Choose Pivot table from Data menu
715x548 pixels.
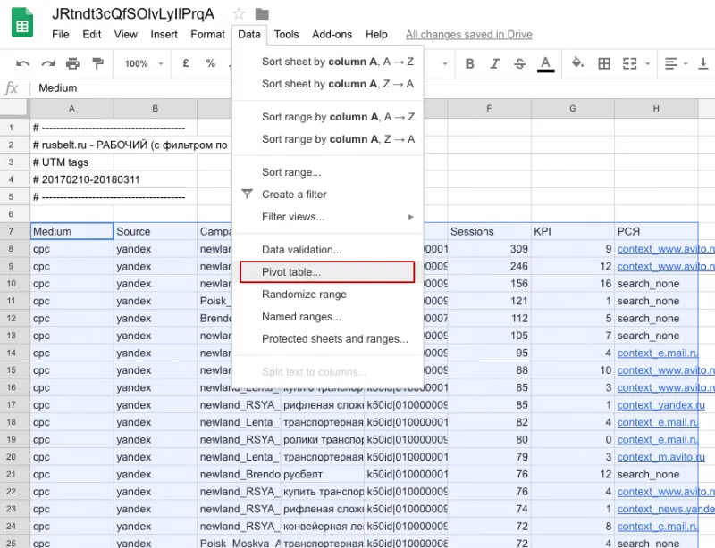(x=327, y=272)
